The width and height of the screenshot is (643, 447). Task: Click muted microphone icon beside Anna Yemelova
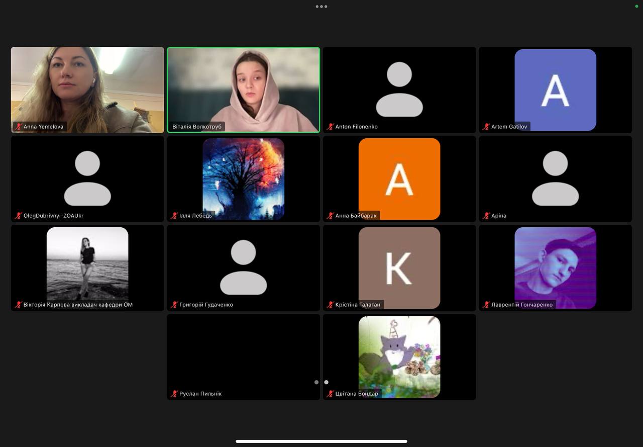tap(19, 127)
